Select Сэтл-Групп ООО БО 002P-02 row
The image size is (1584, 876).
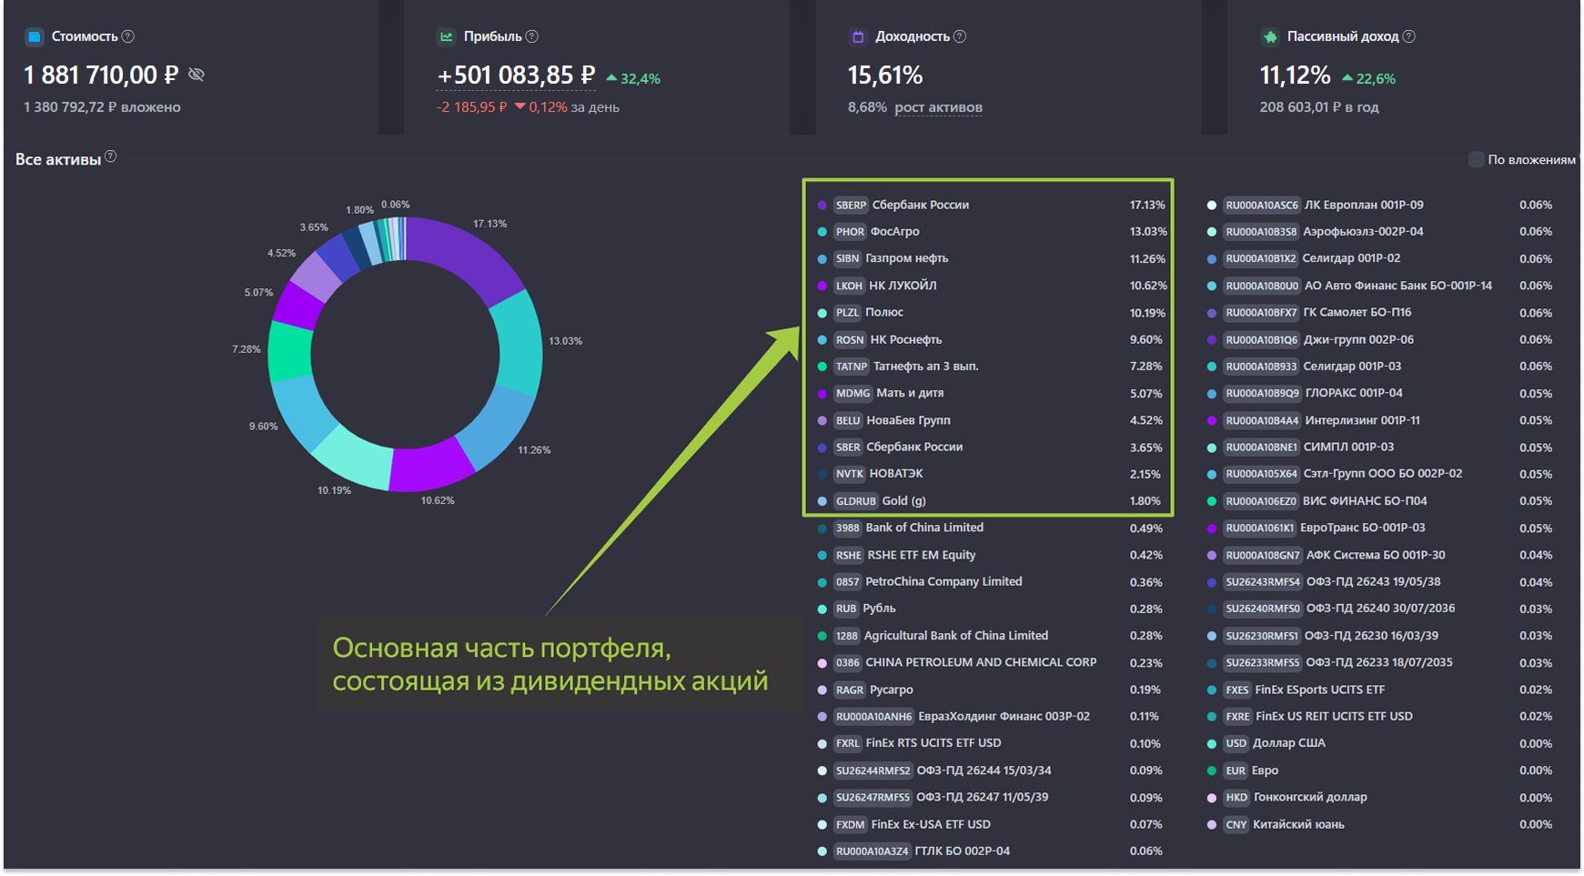(1379, 474)
